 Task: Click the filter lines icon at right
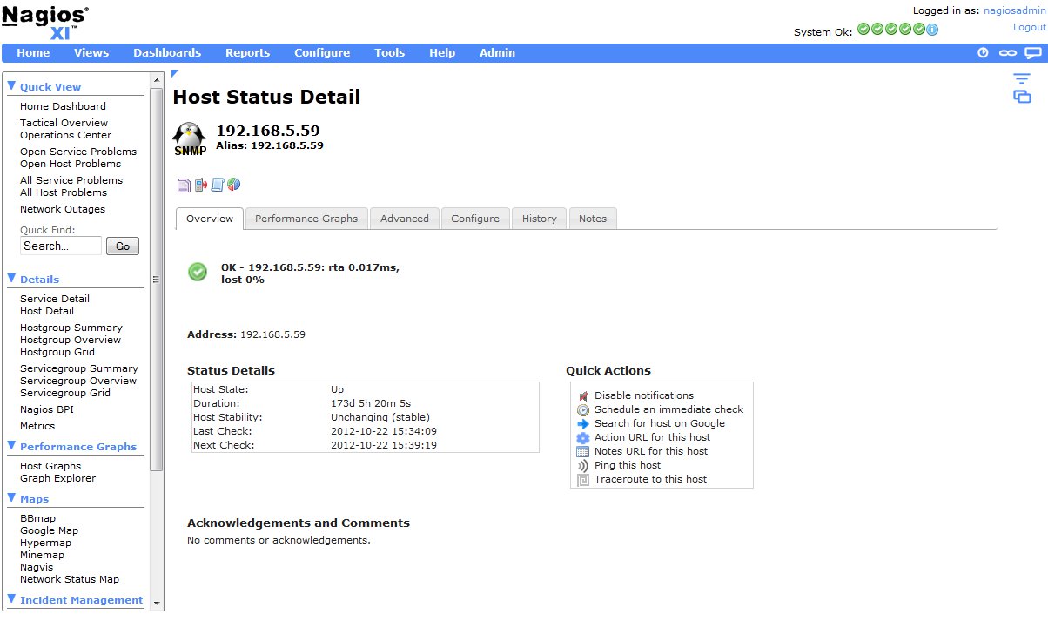(x=1022, y=79)
